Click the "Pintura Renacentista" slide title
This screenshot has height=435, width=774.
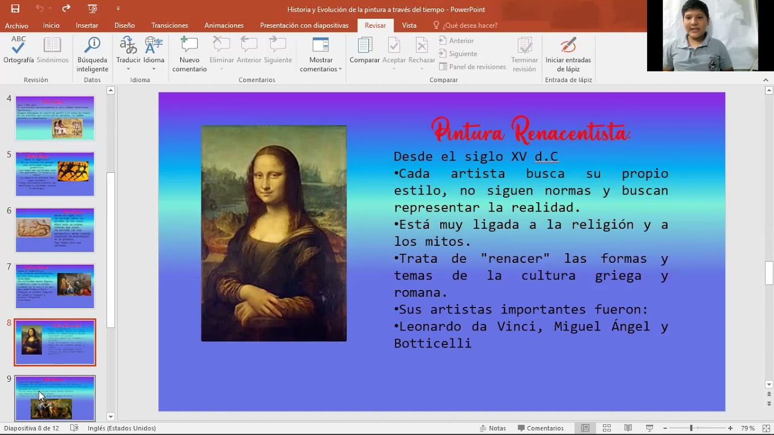(531, 130)
